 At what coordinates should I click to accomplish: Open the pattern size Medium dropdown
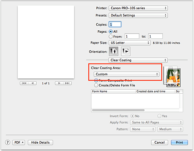click(170, 129)
